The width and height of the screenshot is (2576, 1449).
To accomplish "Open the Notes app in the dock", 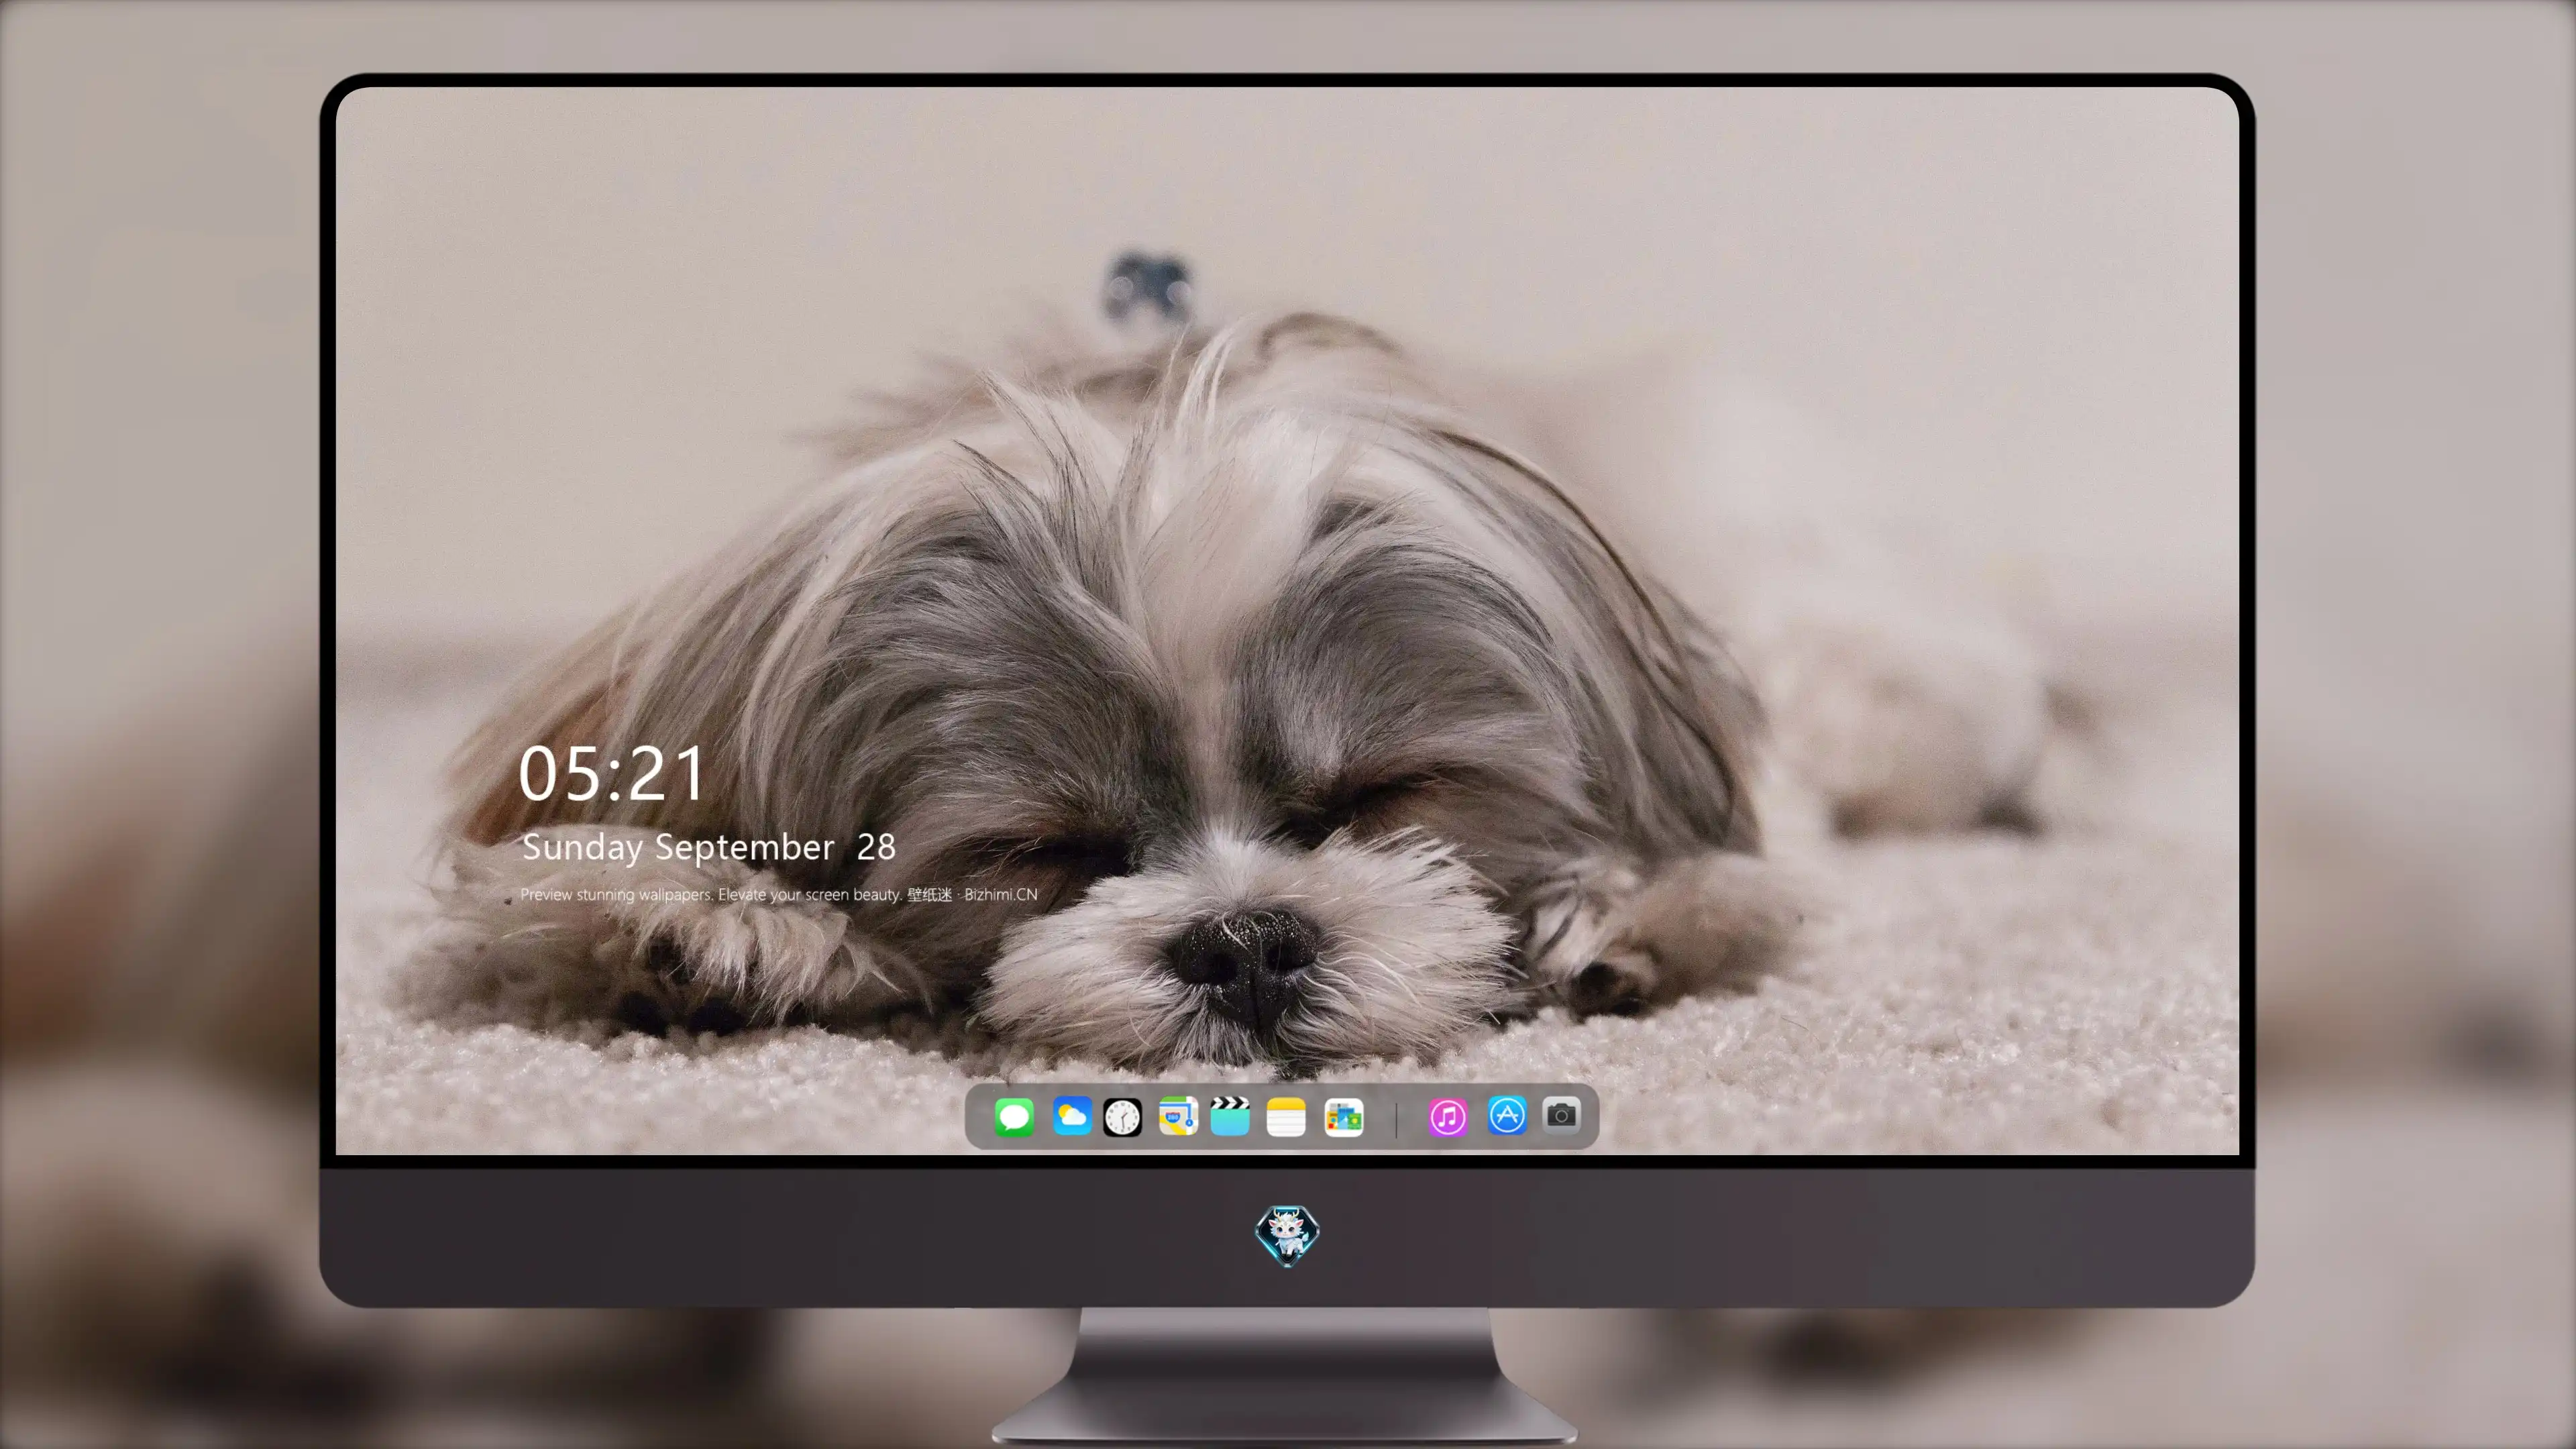I will click(1286, 1117).
